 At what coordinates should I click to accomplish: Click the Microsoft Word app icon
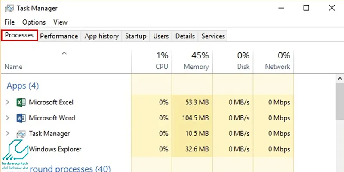tap(21, 118)
